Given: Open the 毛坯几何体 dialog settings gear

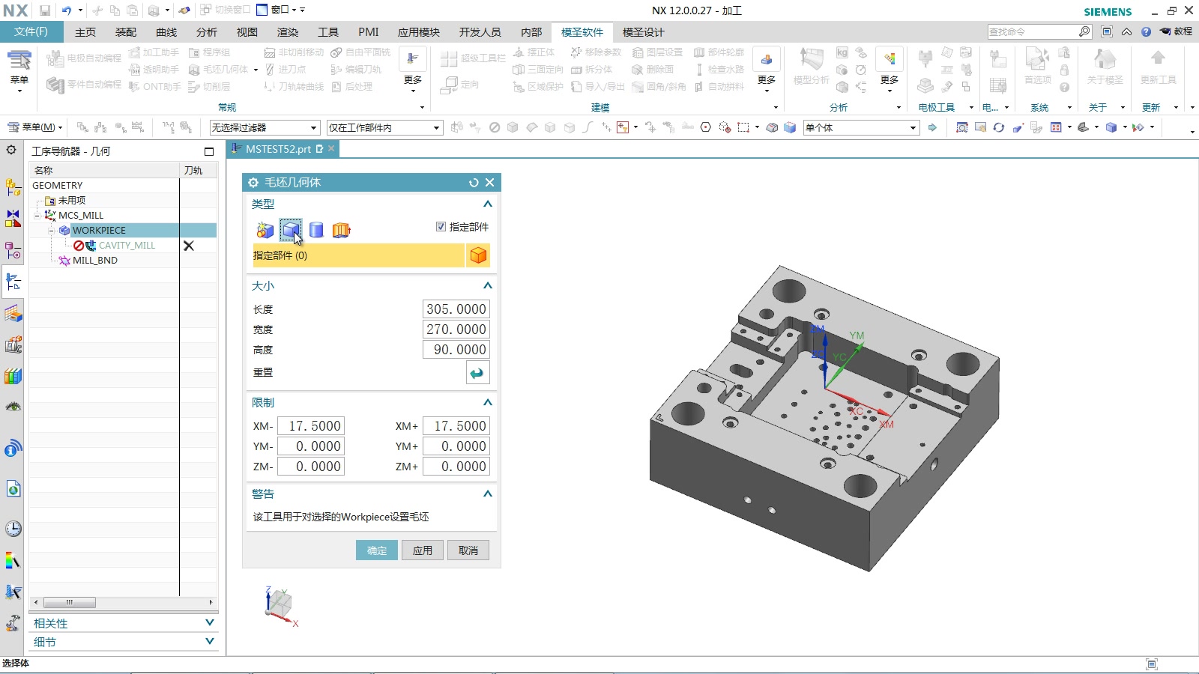Looking at the screenshot, I should pos(253,183).
